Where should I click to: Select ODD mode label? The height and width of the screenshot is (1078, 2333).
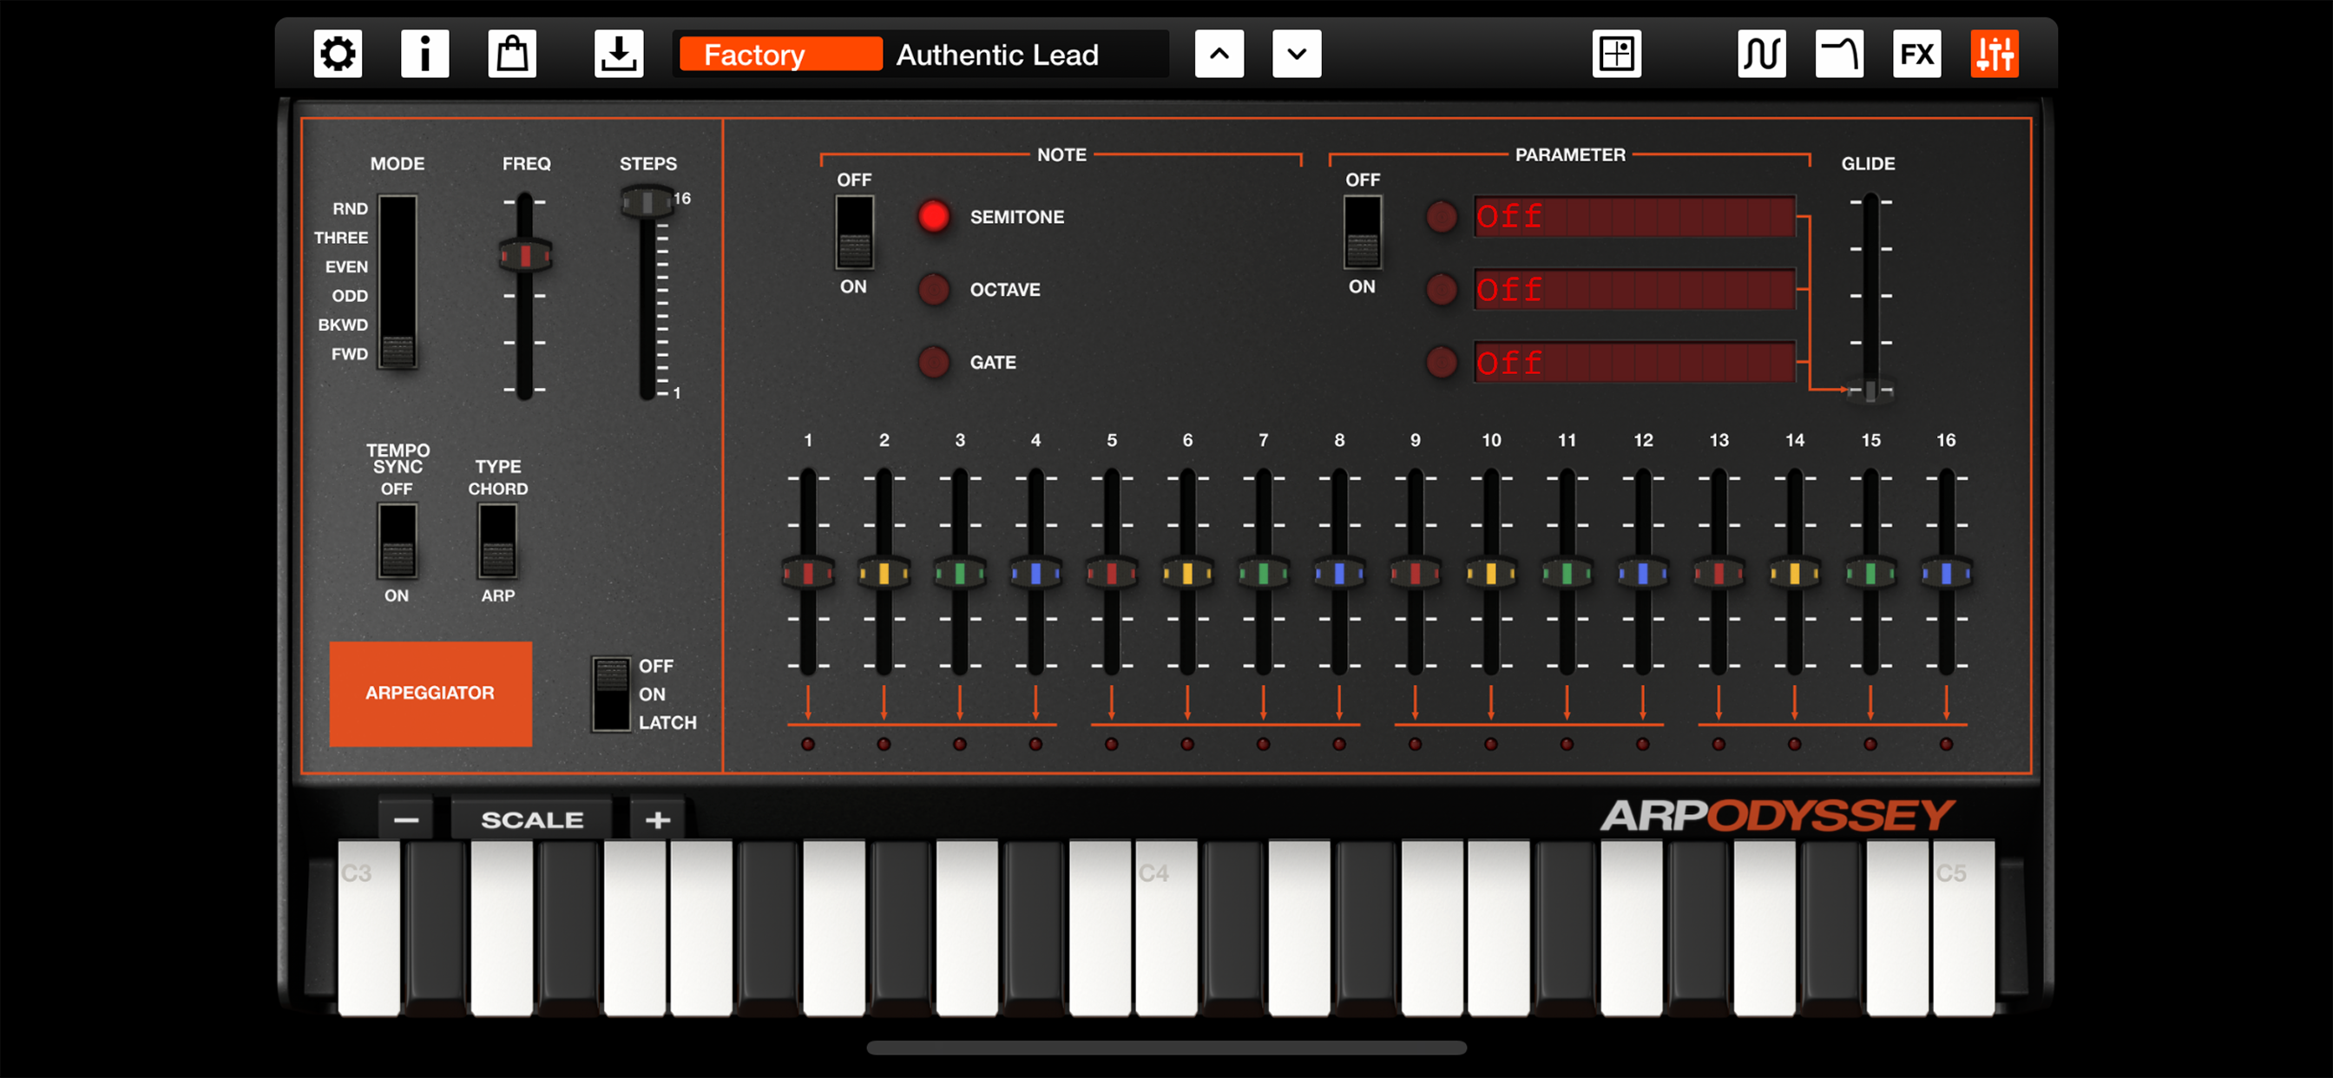pyautogui.click(x=350, y=296)
